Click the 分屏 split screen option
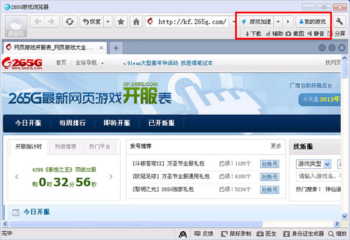Image resolution: width=350 pixels, height=240 pixels. point(336,34)
